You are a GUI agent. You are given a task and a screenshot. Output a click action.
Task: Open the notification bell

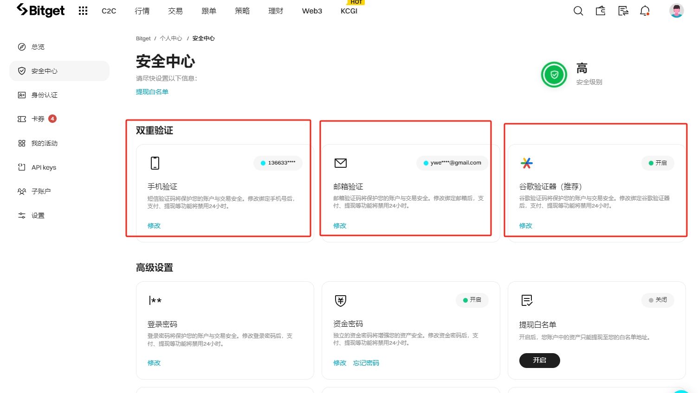[645, 11]
